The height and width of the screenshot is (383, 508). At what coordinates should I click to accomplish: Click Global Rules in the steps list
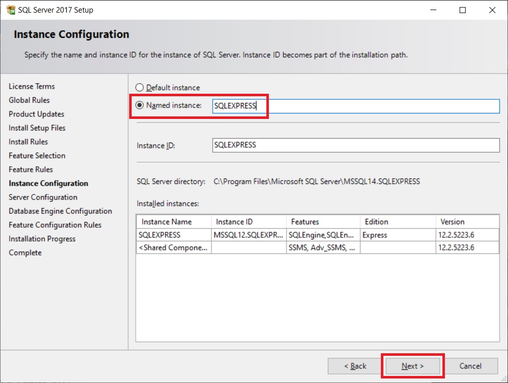pyautogui.click(x=29, y=100)
